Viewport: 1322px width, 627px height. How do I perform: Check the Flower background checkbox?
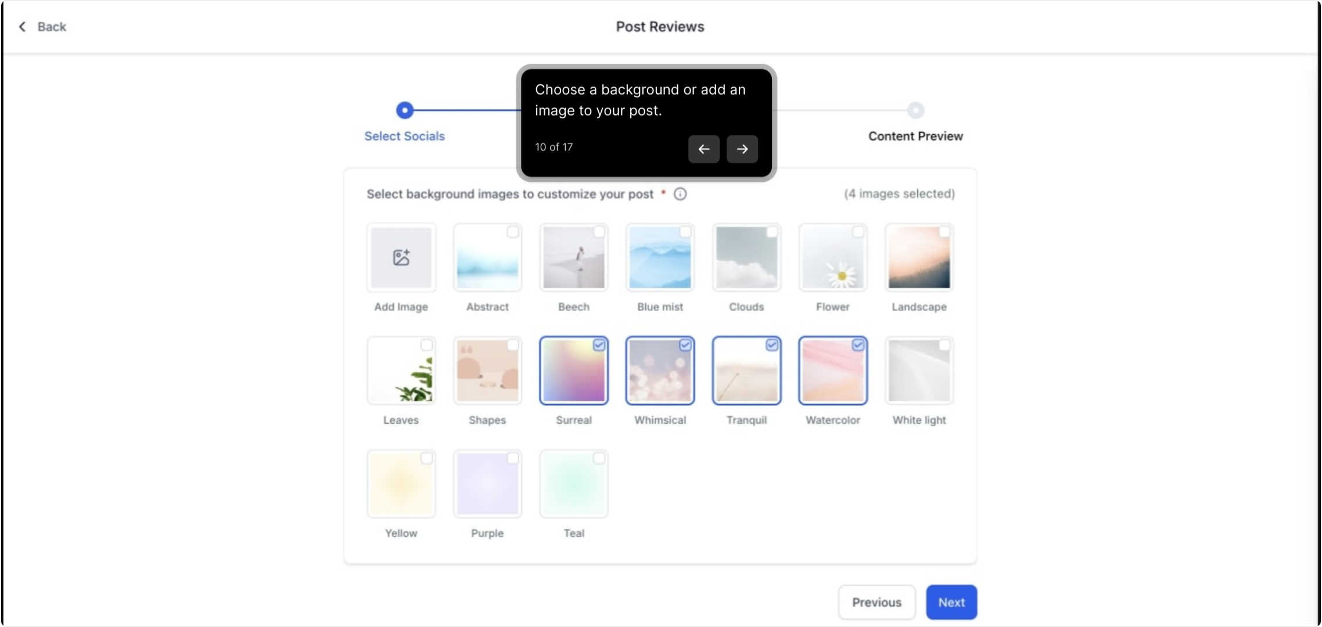point(858,232)
